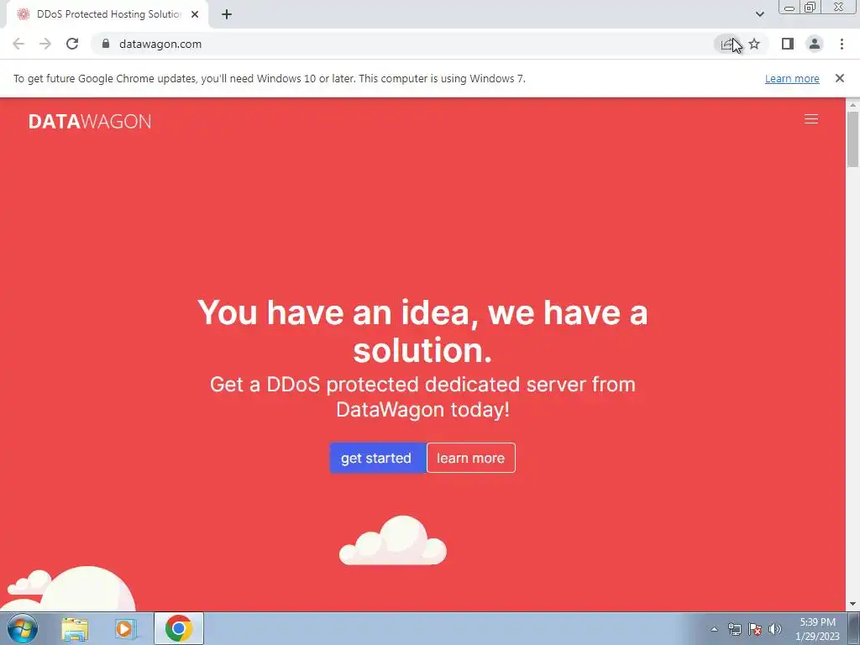Select the DDoS Protected Hosting Solutions tab
The height and width of the screenshot is (645, 860).
107,14
